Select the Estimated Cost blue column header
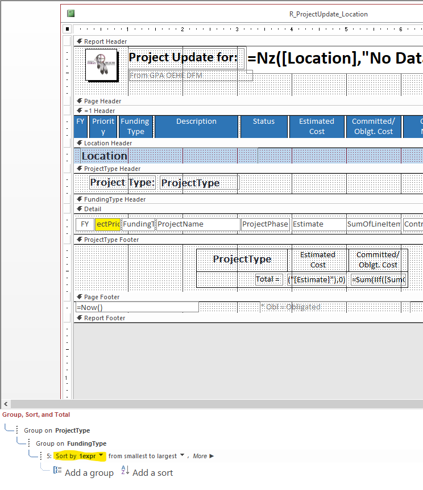The width and height of the screenshot is (423, 490). point(317,127)
